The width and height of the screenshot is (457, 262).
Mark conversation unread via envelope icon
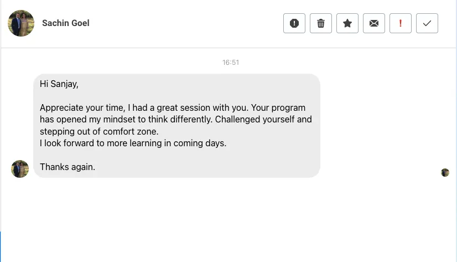pos(373,23)
